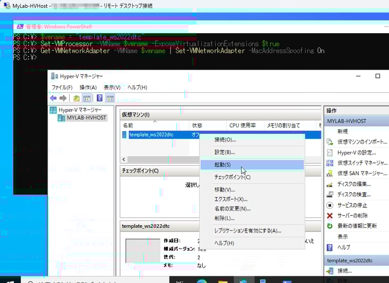Open the ヘルプ(H) menu in menu bar

click(x=137, y=88)
